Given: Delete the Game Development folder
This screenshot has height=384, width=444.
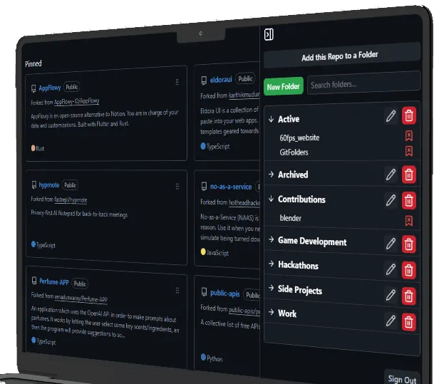Looking at the screenshot, I should coord(408,244).
